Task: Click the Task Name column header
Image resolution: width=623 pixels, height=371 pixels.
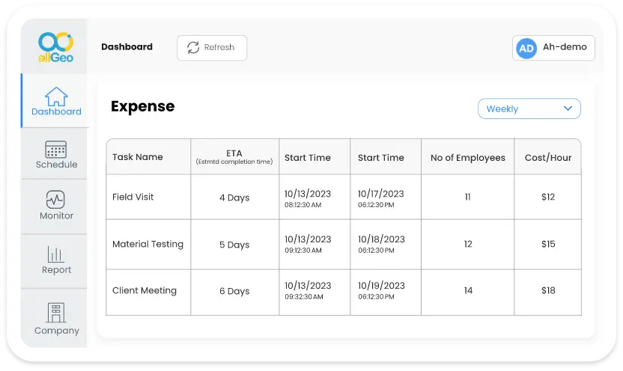Action: pos(138,157)
